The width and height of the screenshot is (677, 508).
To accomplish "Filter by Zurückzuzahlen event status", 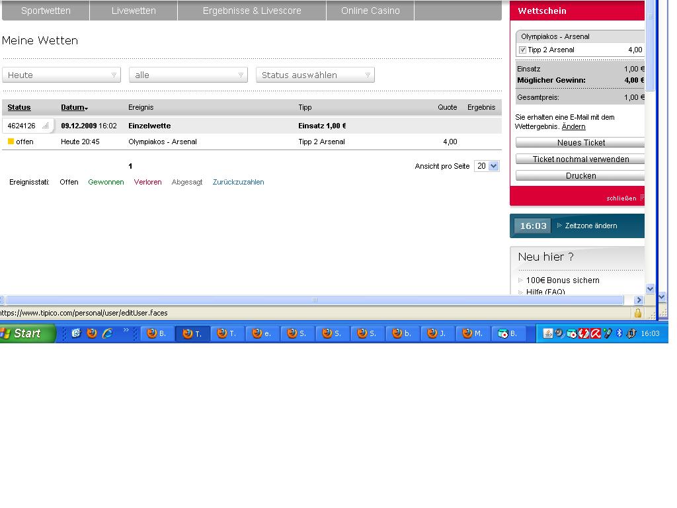I will click(238, 182).
